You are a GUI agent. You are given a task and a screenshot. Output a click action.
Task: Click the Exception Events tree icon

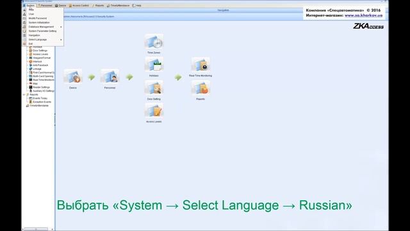[31, 102]
